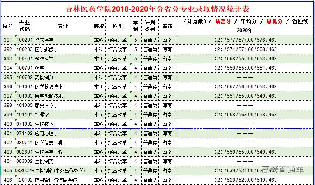The width and height of the screenshot is (315, 185).
Task: Select code cell 100701
Action: click(25, 68)
